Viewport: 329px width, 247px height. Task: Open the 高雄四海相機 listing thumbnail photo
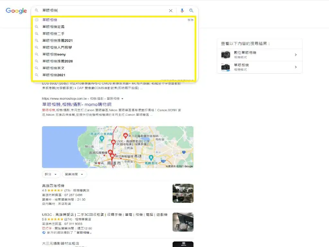point(183,193)
